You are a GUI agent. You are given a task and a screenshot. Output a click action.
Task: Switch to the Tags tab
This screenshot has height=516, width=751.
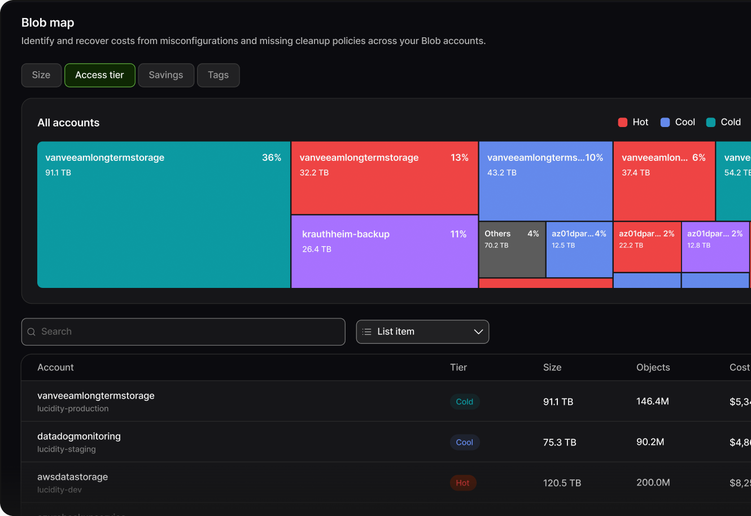coord(219,75)
